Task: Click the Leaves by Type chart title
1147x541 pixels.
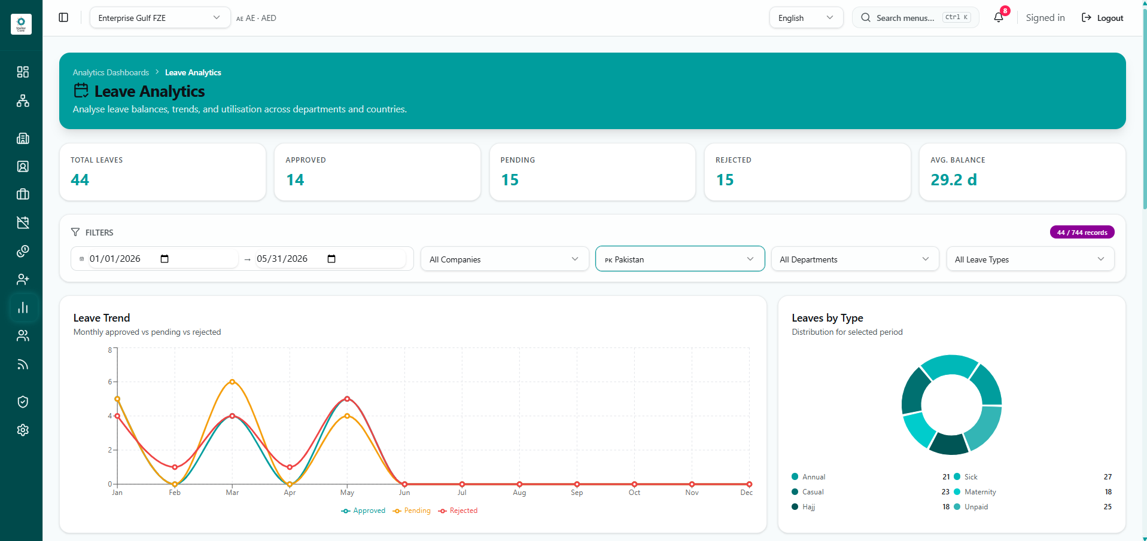Action: (827, 317)
